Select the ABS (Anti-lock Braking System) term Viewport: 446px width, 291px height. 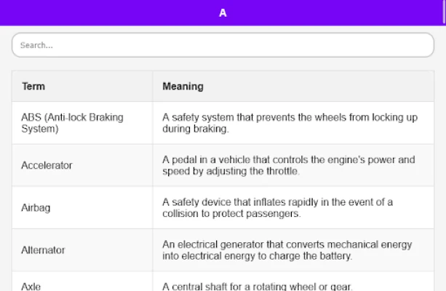[72, 123]
